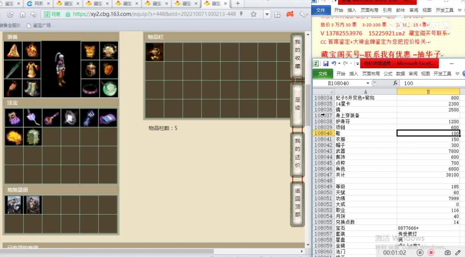This screenshot has width=465, height=257.
Task: Open the hat equipment icon in 装备 panel
Action: (13, 51)
